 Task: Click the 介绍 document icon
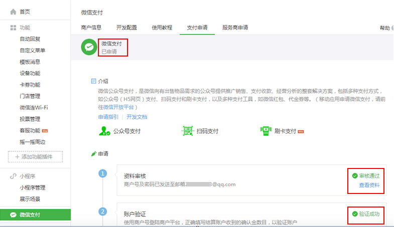[93, 81]
